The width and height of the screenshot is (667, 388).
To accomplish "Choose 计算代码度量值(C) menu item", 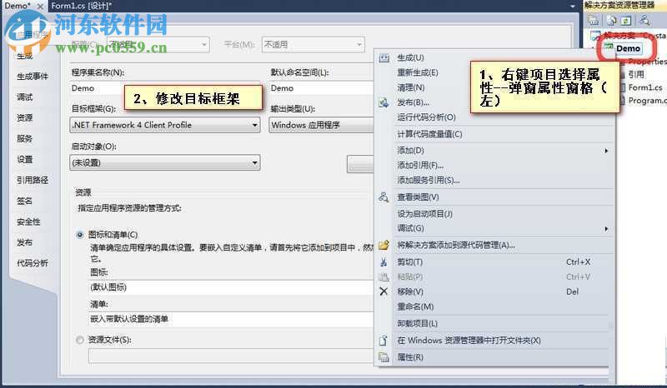I will tap(429, 134).
